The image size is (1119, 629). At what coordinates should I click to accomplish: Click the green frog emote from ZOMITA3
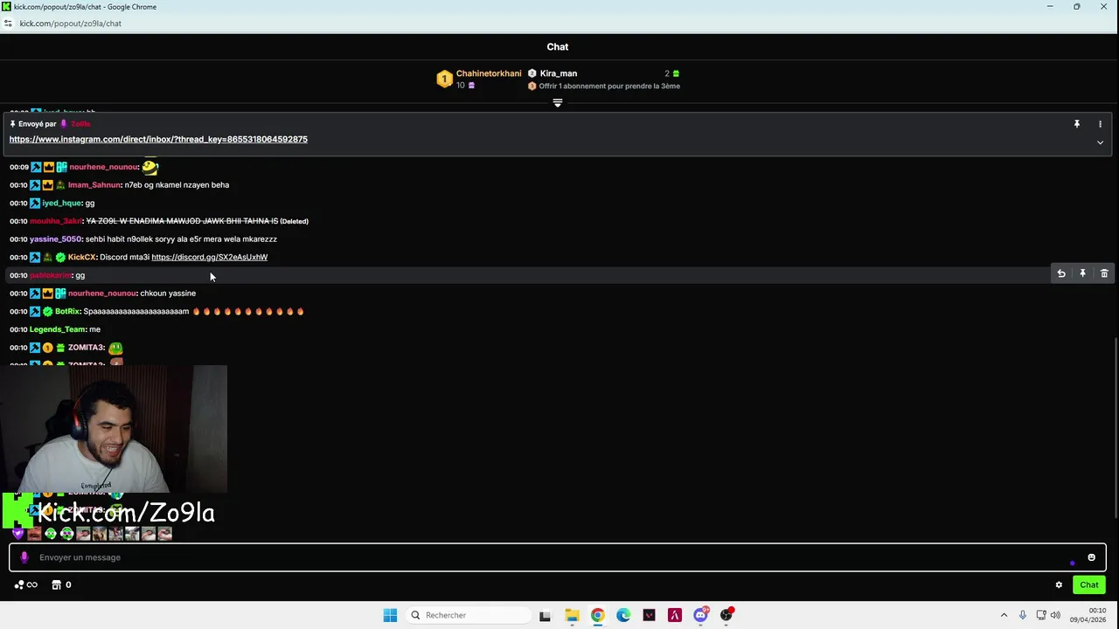point(115,348)
